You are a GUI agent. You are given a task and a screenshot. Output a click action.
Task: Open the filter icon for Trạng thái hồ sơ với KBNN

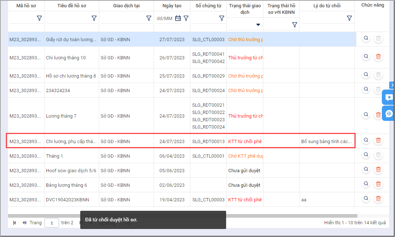[x=294, y=25]
